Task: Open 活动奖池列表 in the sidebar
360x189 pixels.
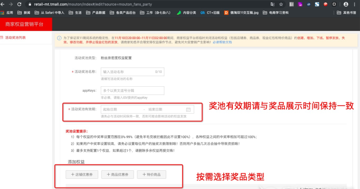Action: pos(15,38)
